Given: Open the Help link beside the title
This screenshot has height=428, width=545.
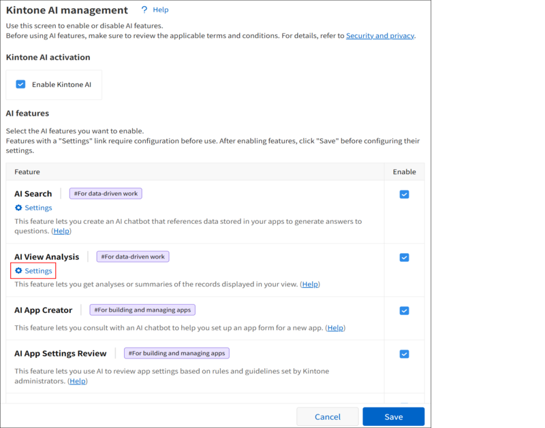Looking at the screenshot, I should 161,10.
